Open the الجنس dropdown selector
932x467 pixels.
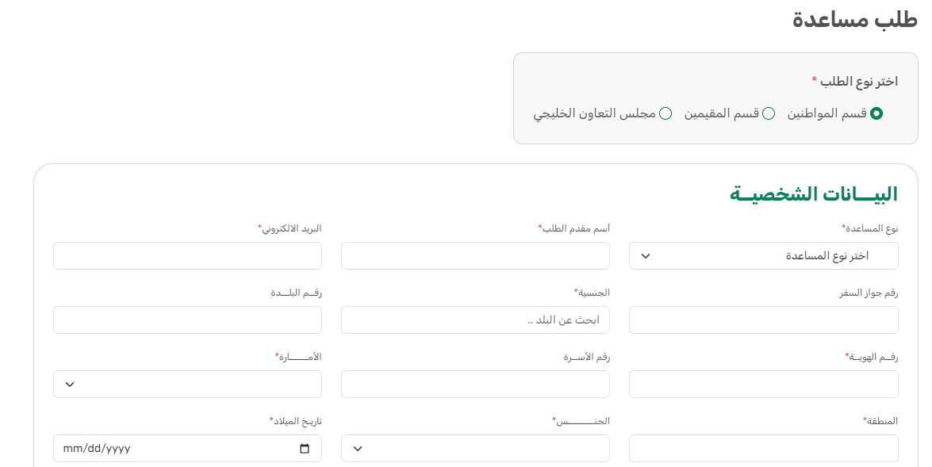(x=475, y=449)
